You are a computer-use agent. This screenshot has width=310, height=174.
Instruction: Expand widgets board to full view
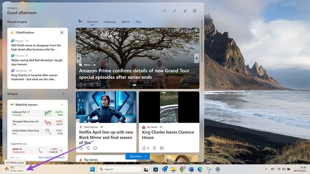(x=175, y=11)
